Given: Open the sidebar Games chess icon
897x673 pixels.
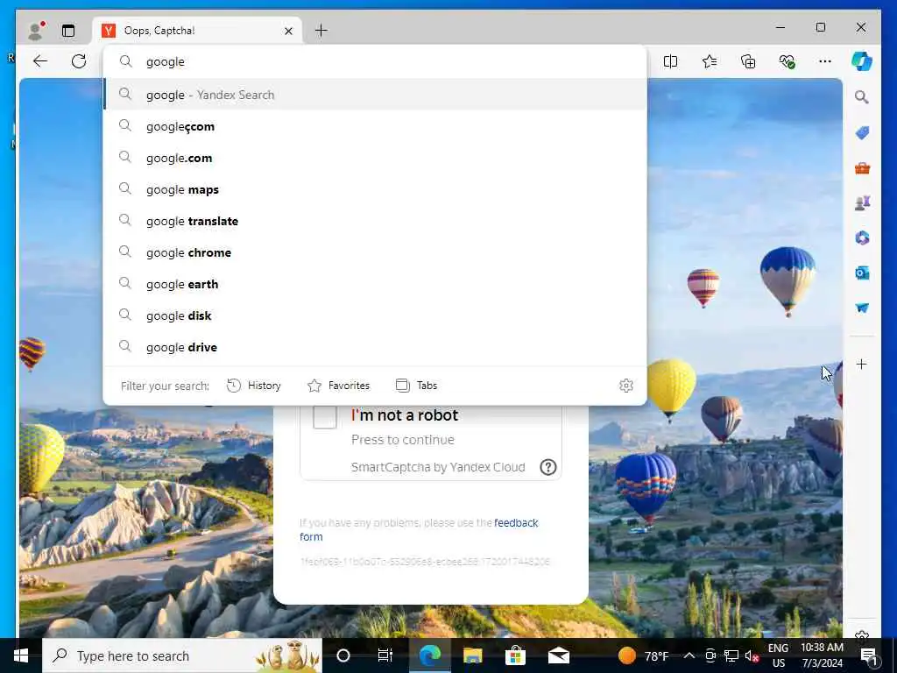Looking at the screenshot, I should point(862,202).
